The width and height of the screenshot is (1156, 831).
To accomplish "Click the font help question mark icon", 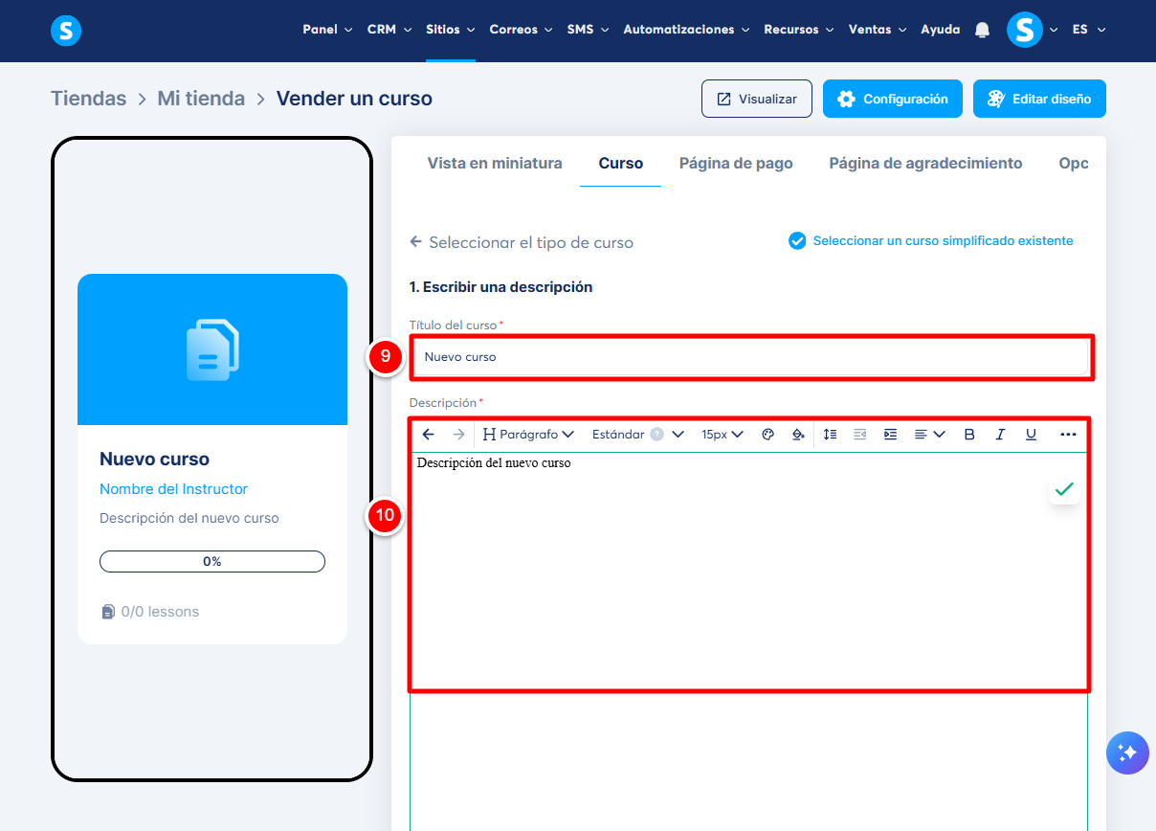I will click(656, 434).
